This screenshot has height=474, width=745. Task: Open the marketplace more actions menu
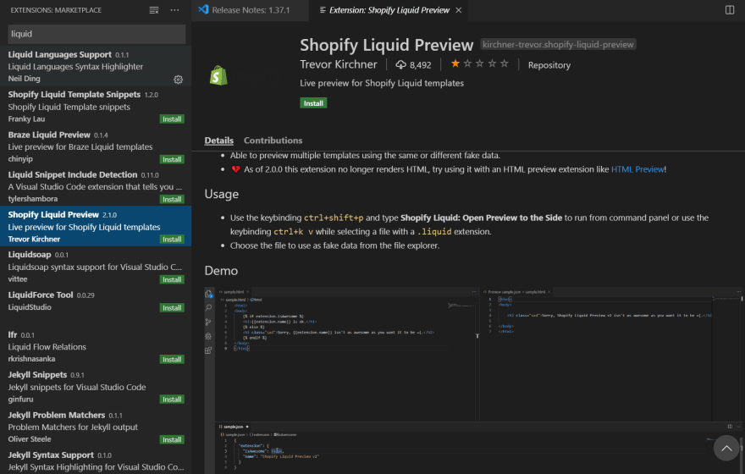(x=175, y=10)
